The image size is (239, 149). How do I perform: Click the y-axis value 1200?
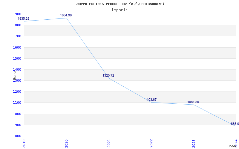(x=17, y=92)
